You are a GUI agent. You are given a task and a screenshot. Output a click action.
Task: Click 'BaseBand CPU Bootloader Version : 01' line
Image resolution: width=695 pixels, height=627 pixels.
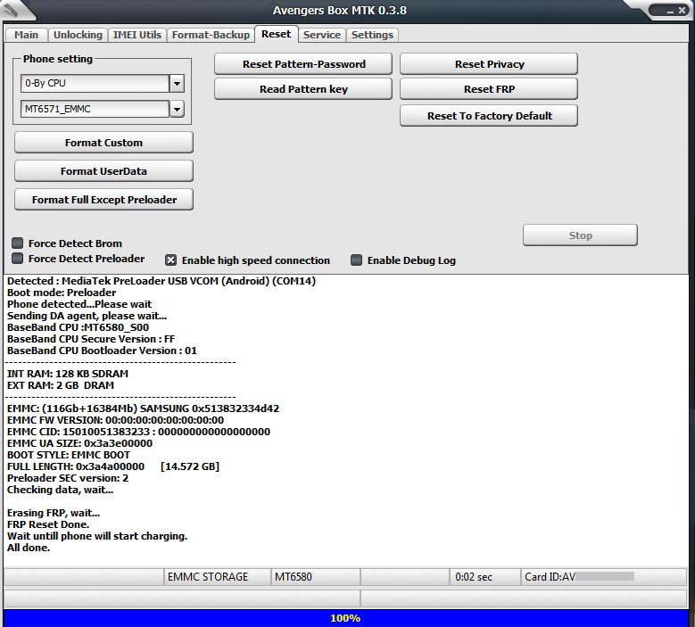(x=102, y=351)
